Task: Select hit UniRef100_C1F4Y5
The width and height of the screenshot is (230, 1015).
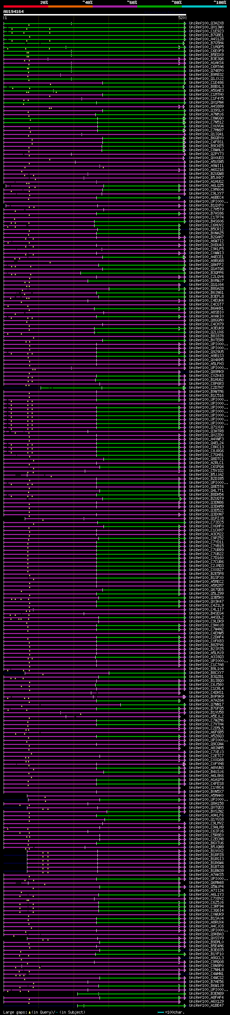Action: [206, 99]
